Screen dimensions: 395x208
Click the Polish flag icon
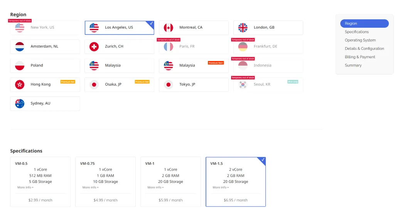click(x=20, y=66)
